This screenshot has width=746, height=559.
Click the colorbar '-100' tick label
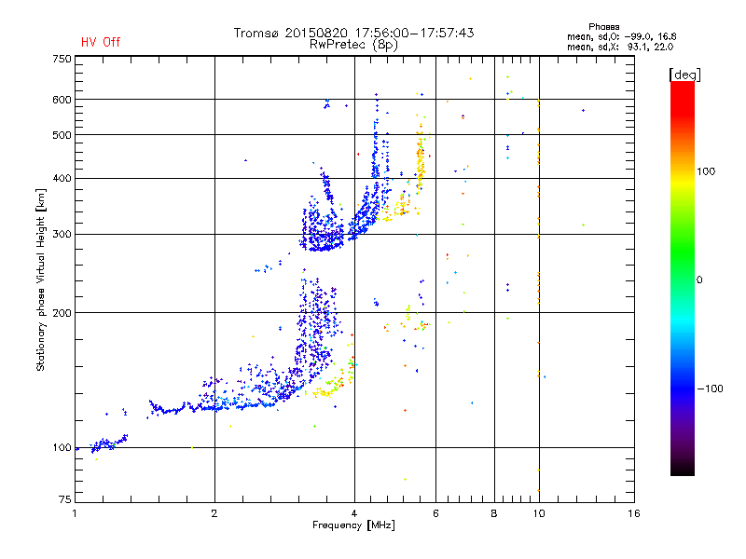711,389
